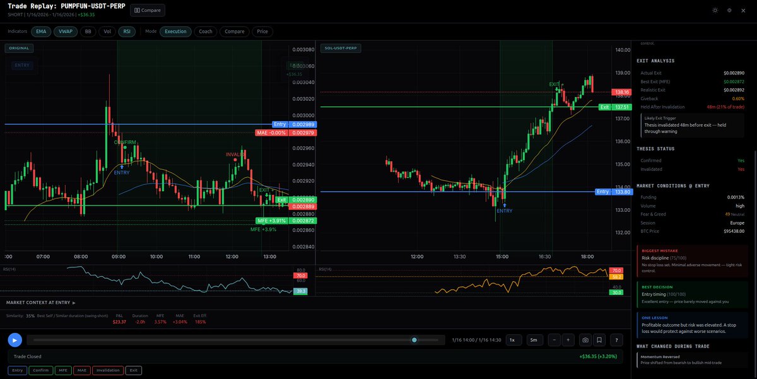Screen dimensions: 757x379
Task: Click the BTC Price $95438.00 value
Action: (x=732, y=231)
